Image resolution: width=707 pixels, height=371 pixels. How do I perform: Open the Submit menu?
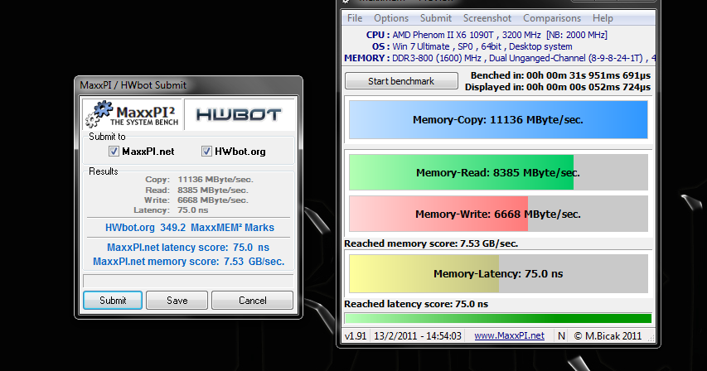[436, 18]
